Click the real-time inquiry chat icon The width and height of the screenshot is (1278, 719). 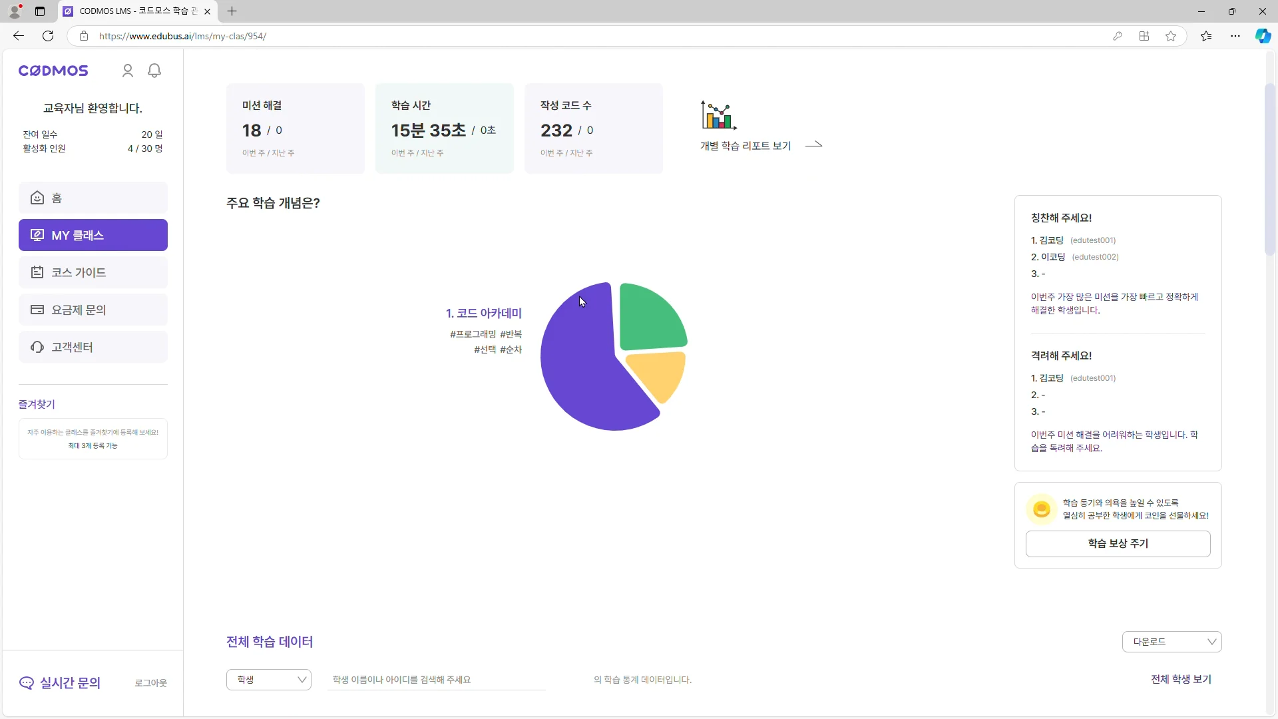[27, 683]
